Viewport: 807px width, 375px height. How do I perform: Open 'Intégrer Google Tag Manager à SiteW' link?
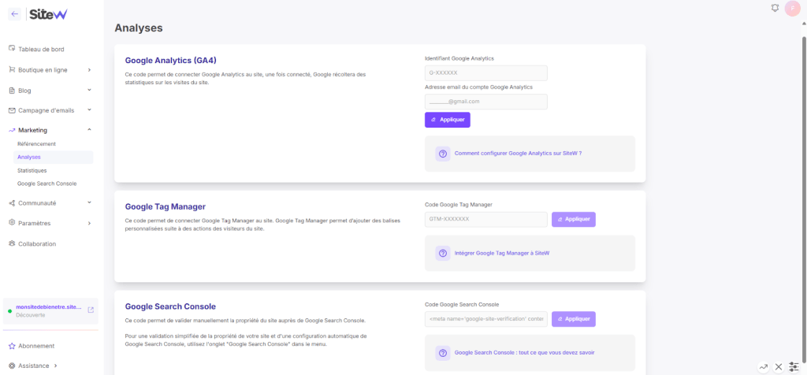(502, 253)
